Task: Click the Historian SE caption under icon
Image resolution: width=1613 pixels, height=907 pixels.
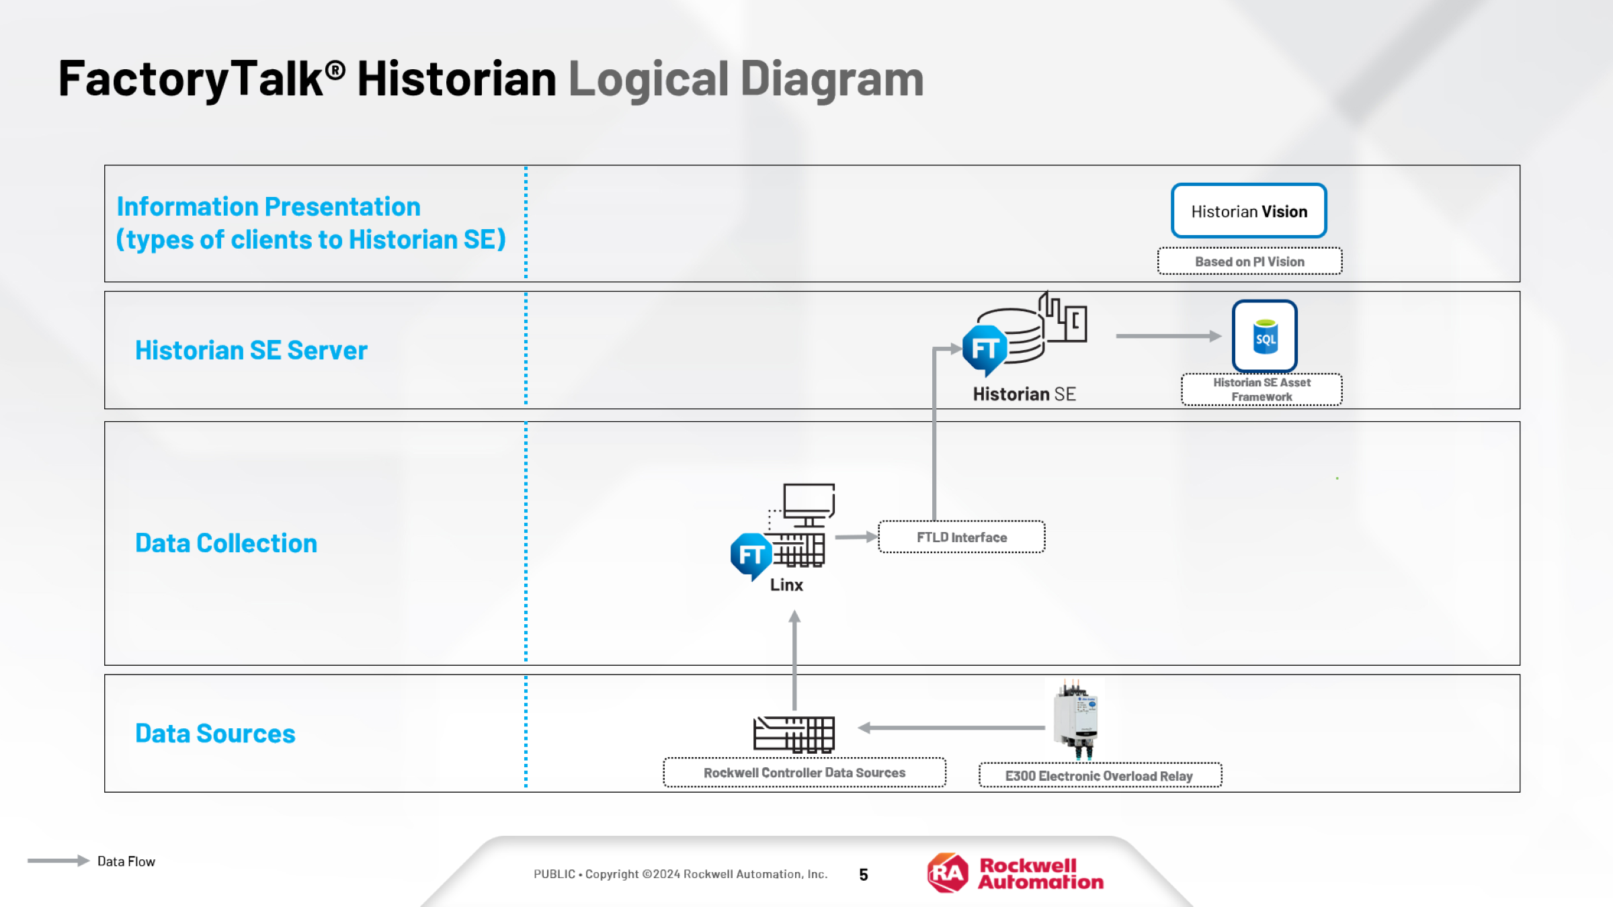Action: tap(1024, 394)
